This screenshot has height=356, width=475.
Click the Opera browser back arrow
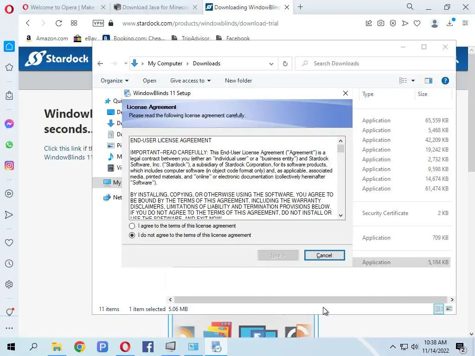point(28,23)
